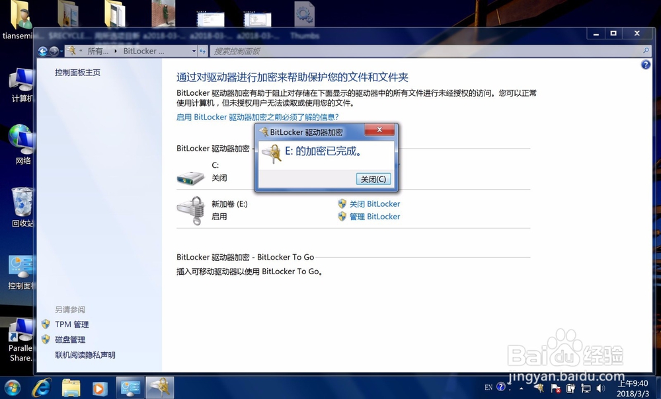Open 管理 BitLocker link for drive E:
661x399 pixels.
374,217
